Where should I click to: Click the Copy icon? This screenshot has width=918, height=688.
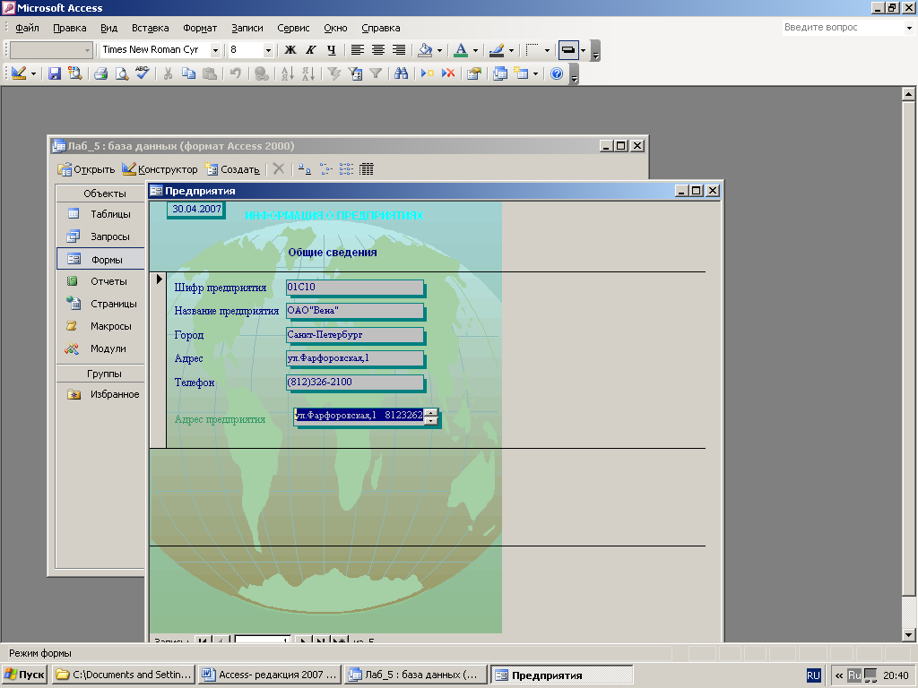[x=188, y=73]
